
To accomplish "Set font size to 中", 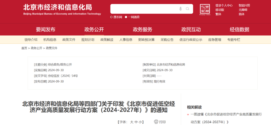I will [x=136, y=122].
